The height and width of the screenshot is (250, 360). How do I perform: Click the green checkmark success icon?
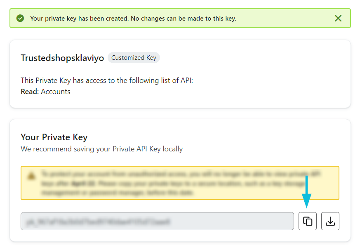[20, 18]
